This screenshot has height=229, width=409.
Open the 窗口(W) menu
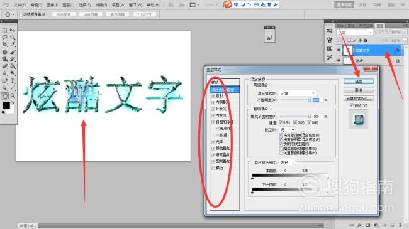tap(136, 4)
